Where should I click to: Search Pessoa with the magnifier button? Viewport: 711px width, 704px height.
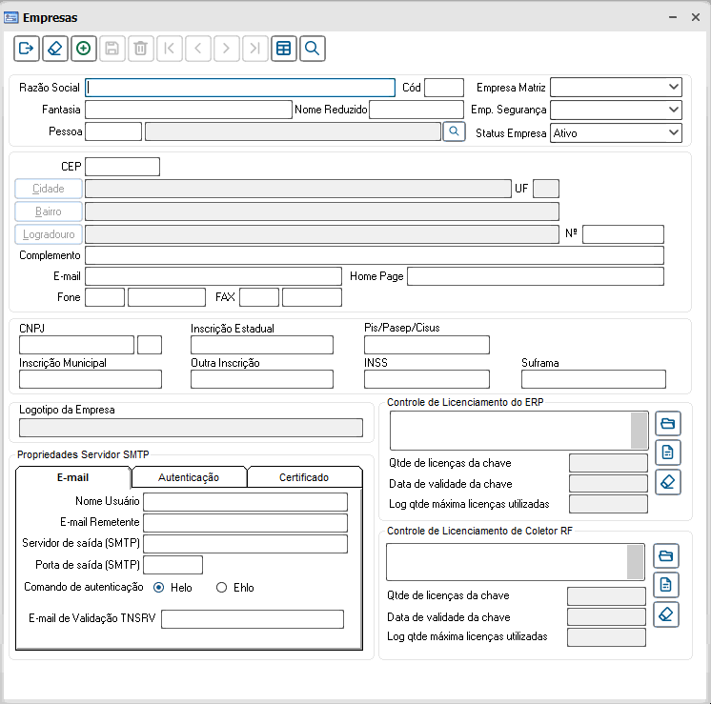454,131
